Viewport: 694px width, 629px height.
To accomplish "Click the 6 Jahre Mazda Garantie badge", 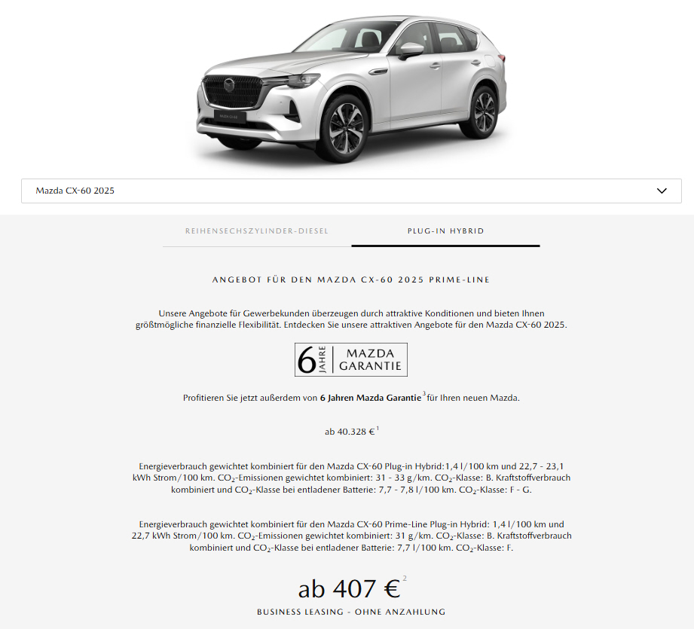I will tap(351, 359).
